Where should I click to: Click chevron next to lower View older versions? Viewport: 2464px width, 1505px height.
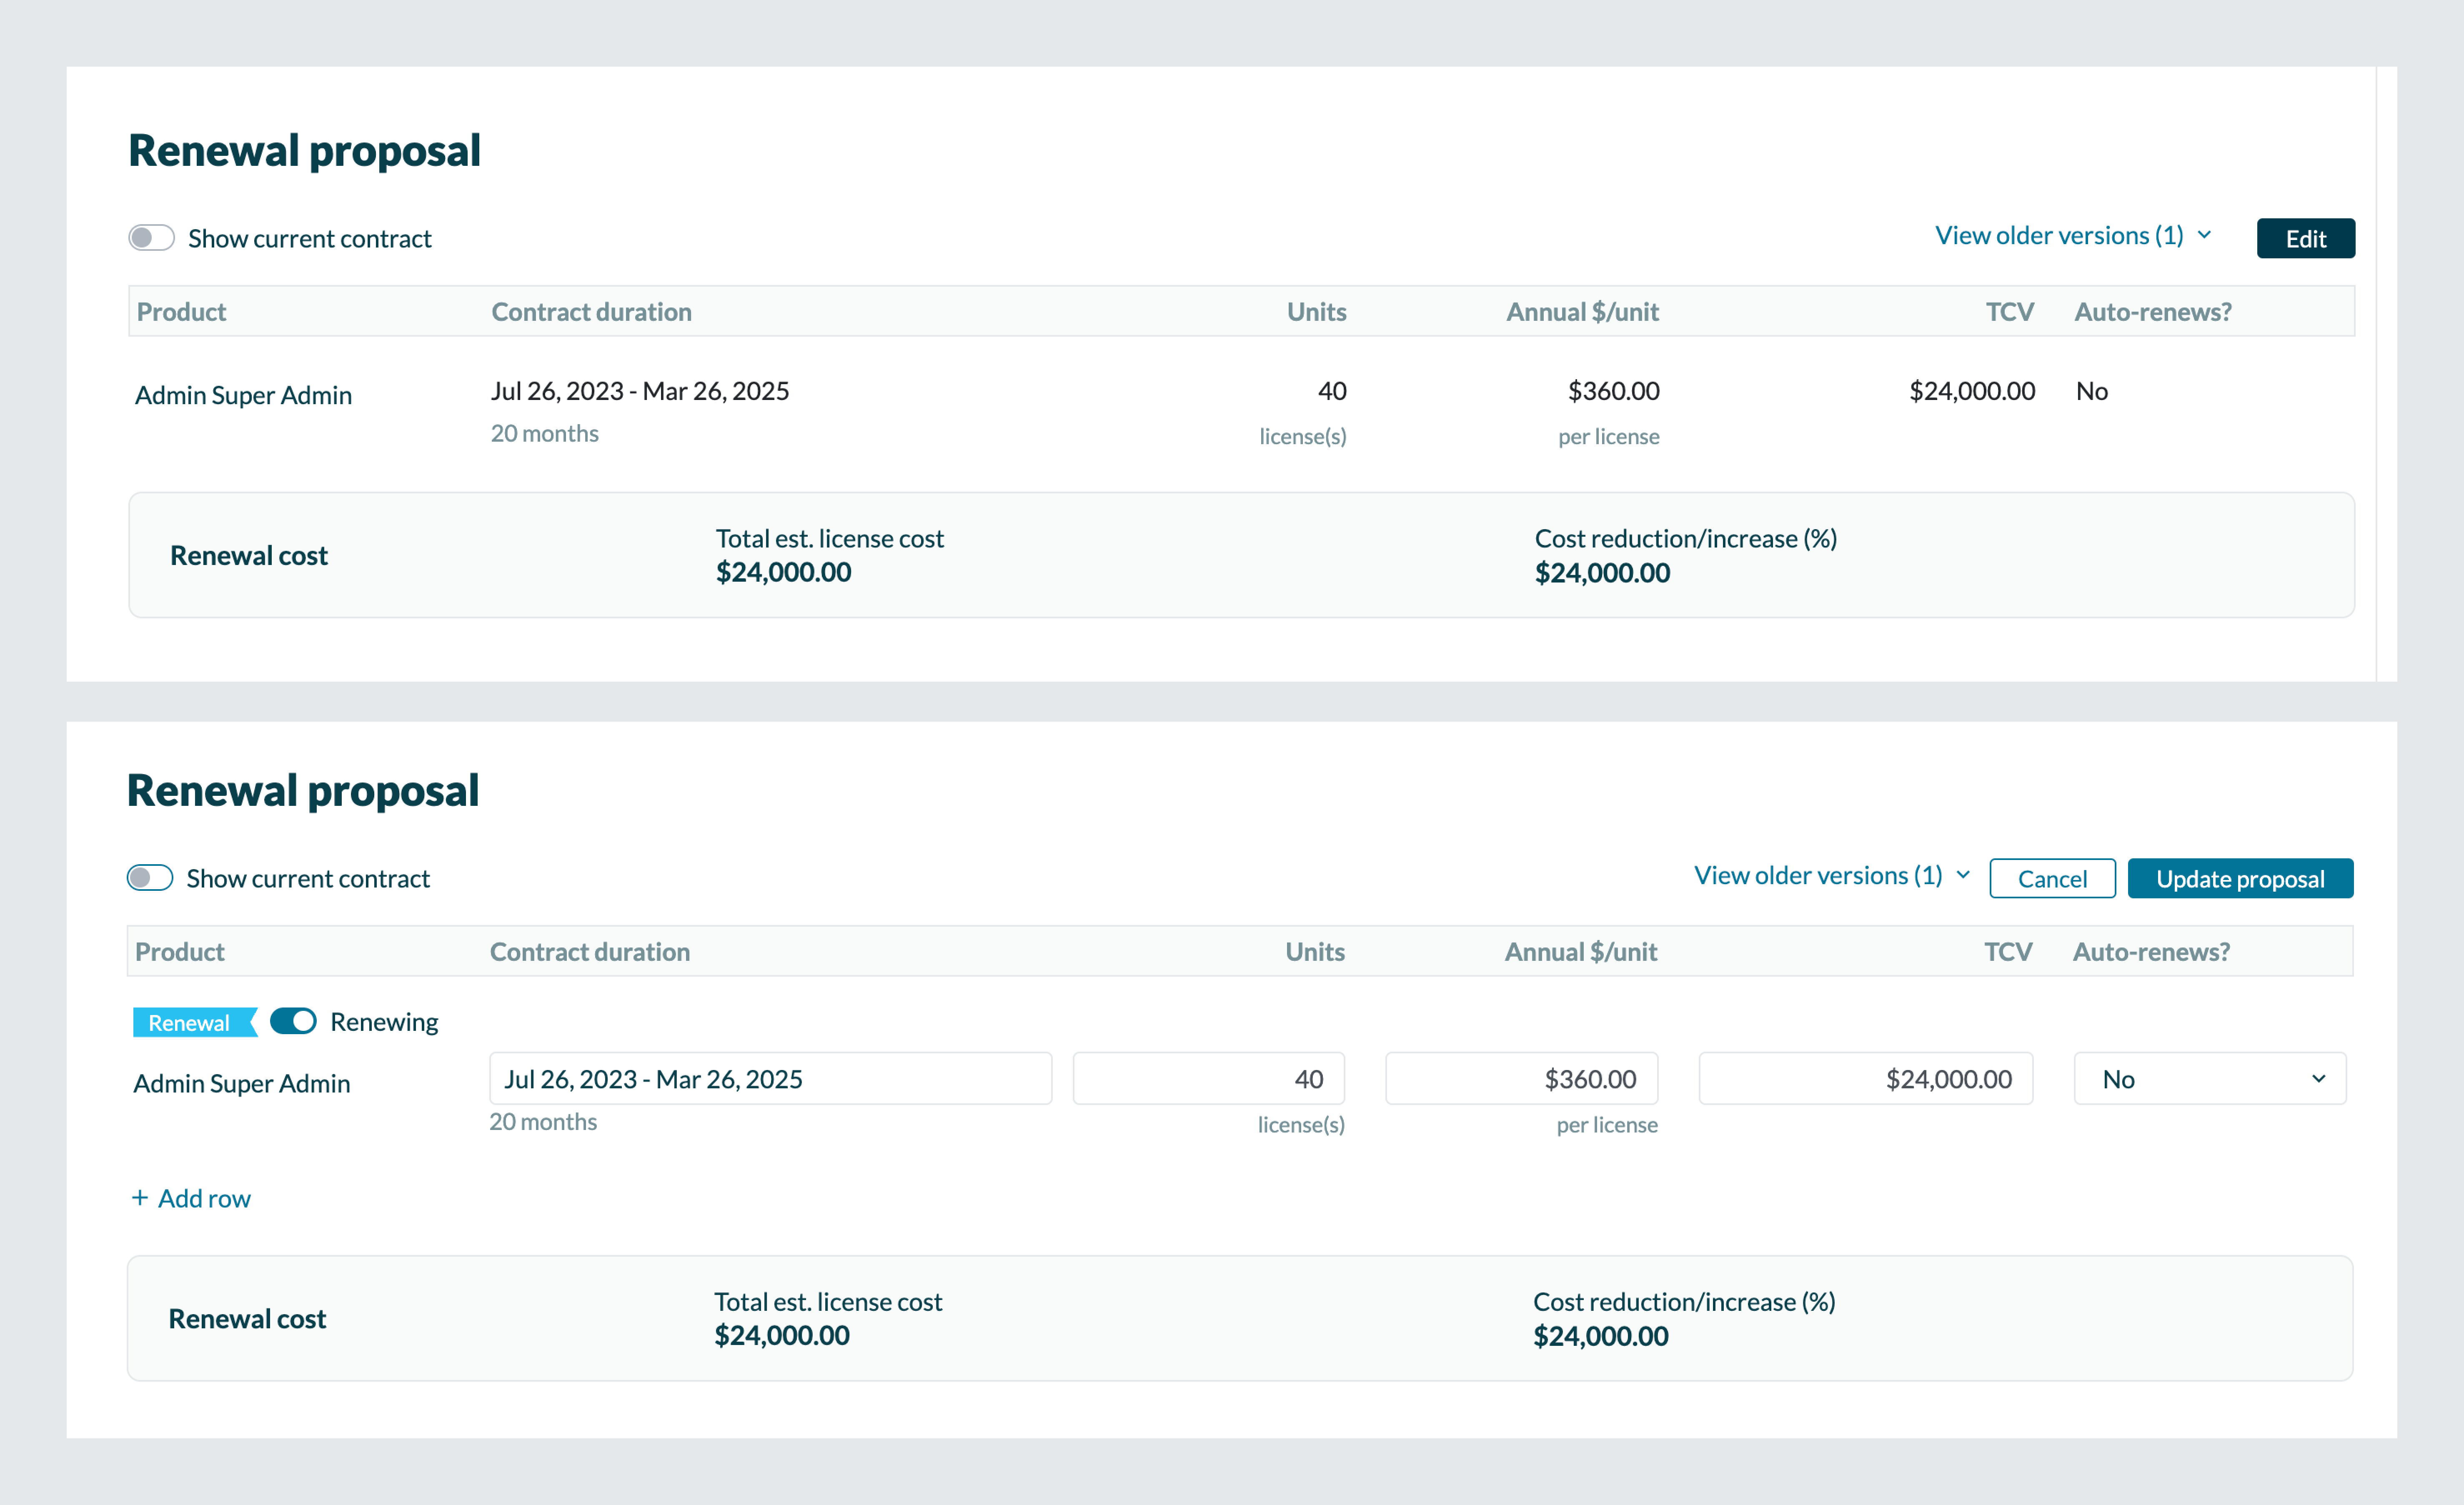1963,875
